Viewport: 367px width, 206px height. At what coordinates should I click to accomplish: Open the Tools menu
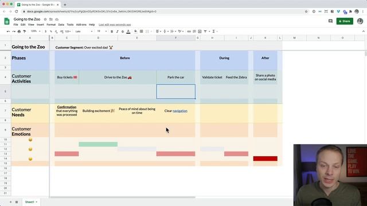tap(70, 25)
